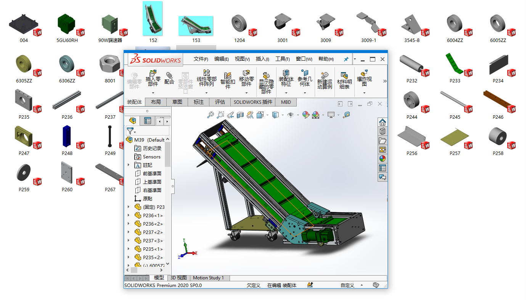Click the Reference Geometry (参考几何体) tool
529x300 pixels.
coord(305,78)
